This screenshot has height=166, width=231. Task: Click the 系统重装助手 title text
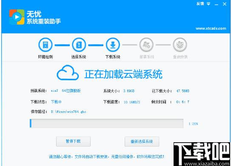click(x=44, y=21)
